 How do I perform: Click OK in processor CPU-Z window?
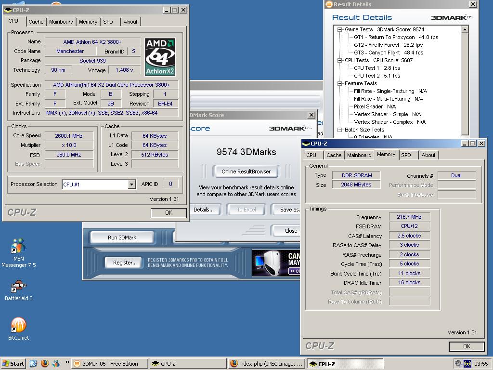169,213
